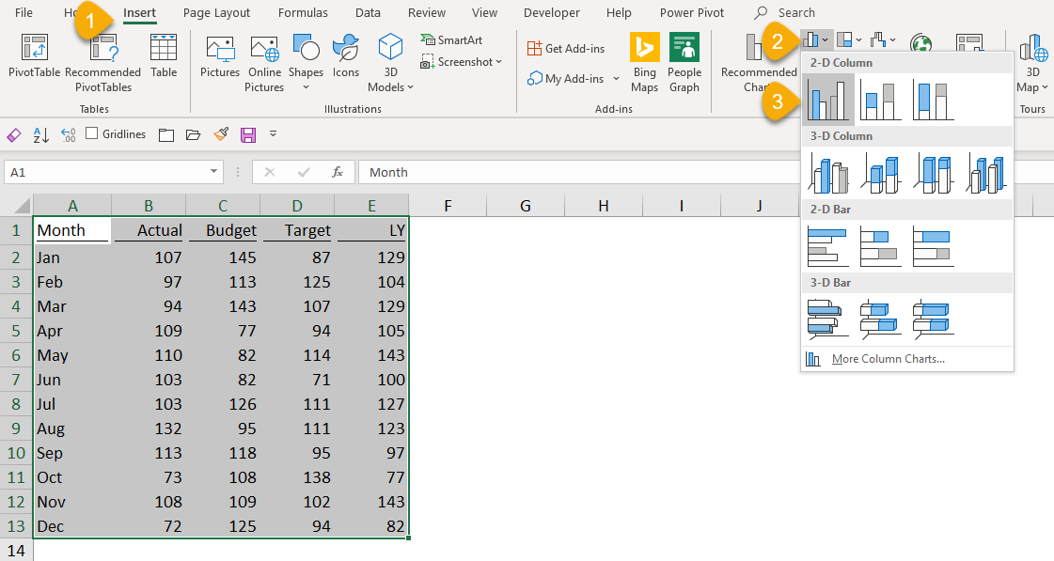Insert a PivotTable
The image size is (1054, 561).
click(34, 56)
